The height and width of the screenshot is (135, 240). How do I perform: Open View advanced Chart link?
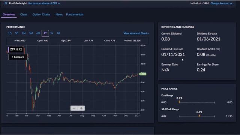tap(136, 33)
